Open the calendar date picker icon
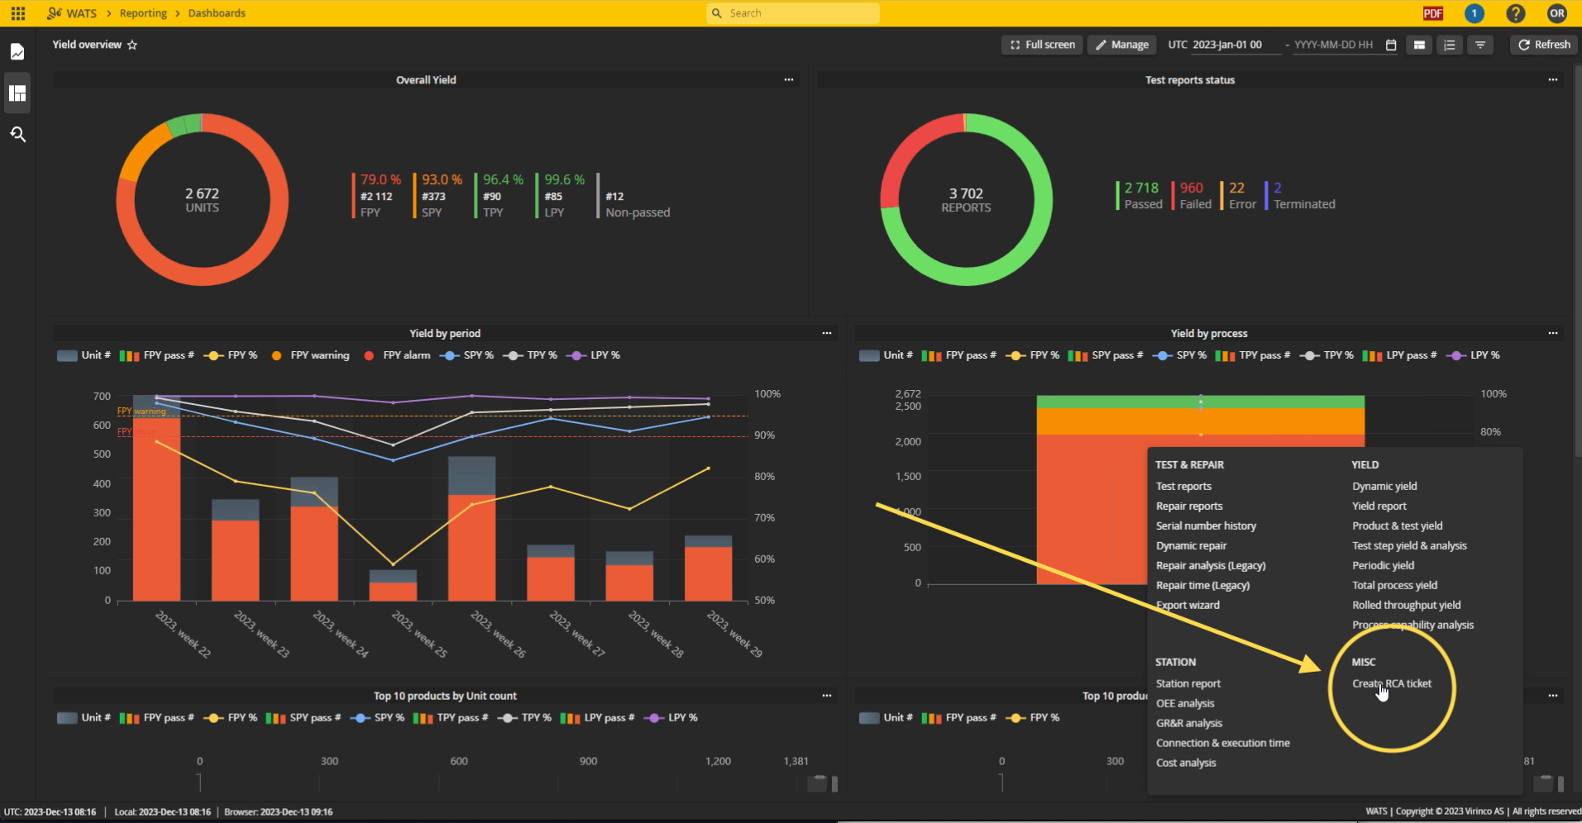 1391,45
